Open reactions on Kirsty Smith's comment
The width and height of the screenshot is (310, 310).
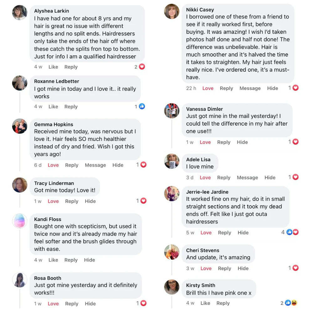click(291, 303)
